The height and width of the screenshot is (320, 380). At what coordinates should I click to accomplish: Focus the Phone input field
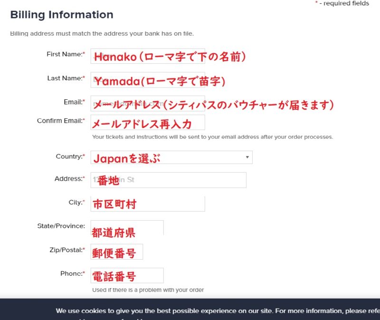tap(127, 275)
